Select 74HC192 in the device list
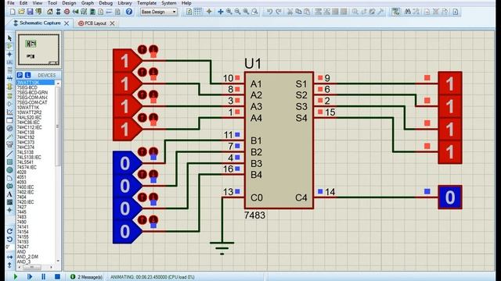The image size is (501, 281). click(26, 137)
